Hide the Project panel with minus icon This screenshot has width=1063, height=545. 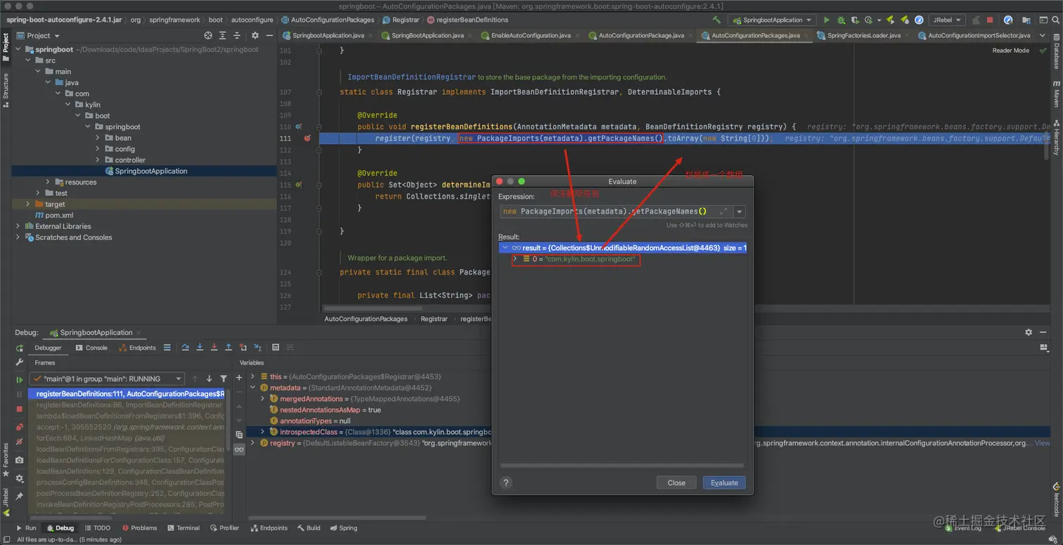[x=269, y=35]
